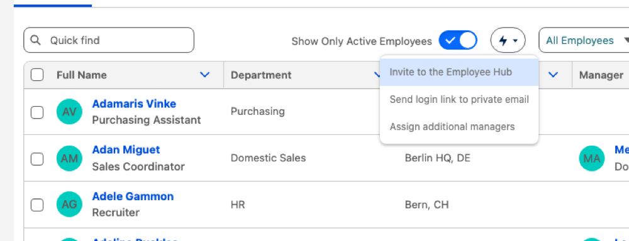
Task: Select the Adamaris Vinke row checkbox
Action: [x=37, y=112]
